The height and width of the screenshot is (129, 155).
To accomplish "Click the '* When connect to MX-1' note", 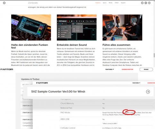I will pos(110,124).
